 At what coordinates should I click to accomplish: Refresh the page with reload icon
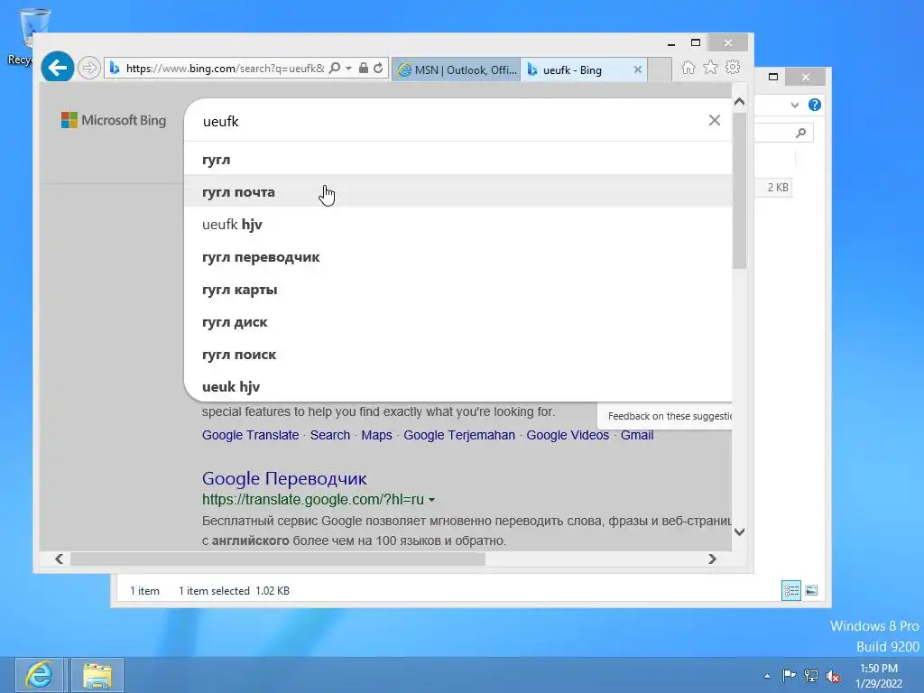click(378, 68)
